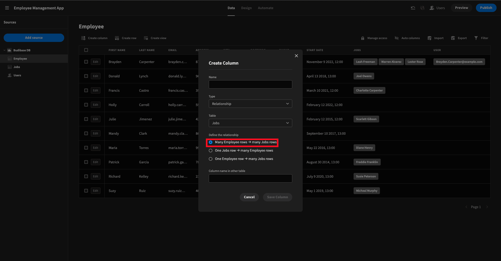Click the redo icon in top bar
Image resolution: width=501 pixels, height=261 pixels.
click(x=422, y=8)
